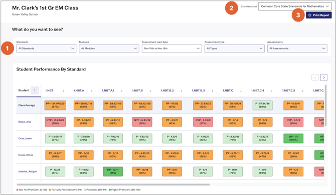Click class average cell PP - 124.97/220 (57%)
This screenshot has width=336, height=195.
pos(55,105)
